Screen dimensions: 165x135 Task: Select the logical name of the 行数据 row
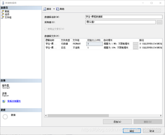52,44
